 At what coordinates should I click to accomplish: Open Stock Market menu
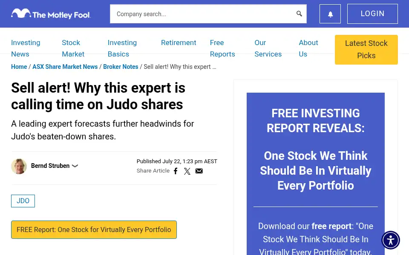[x=73, y=48]
